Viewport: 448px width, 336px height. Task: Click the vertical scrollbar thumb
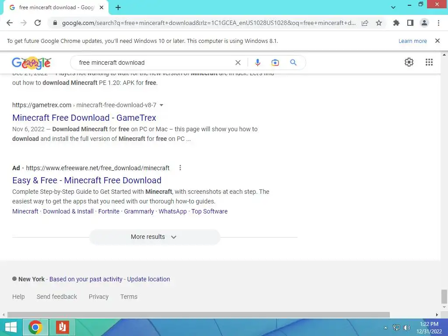444,297
